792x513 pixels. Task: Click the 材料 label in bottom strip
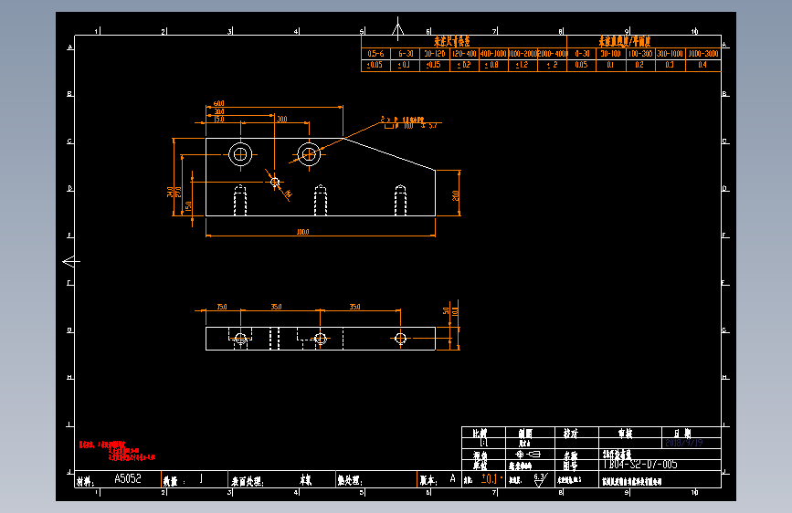85,482
